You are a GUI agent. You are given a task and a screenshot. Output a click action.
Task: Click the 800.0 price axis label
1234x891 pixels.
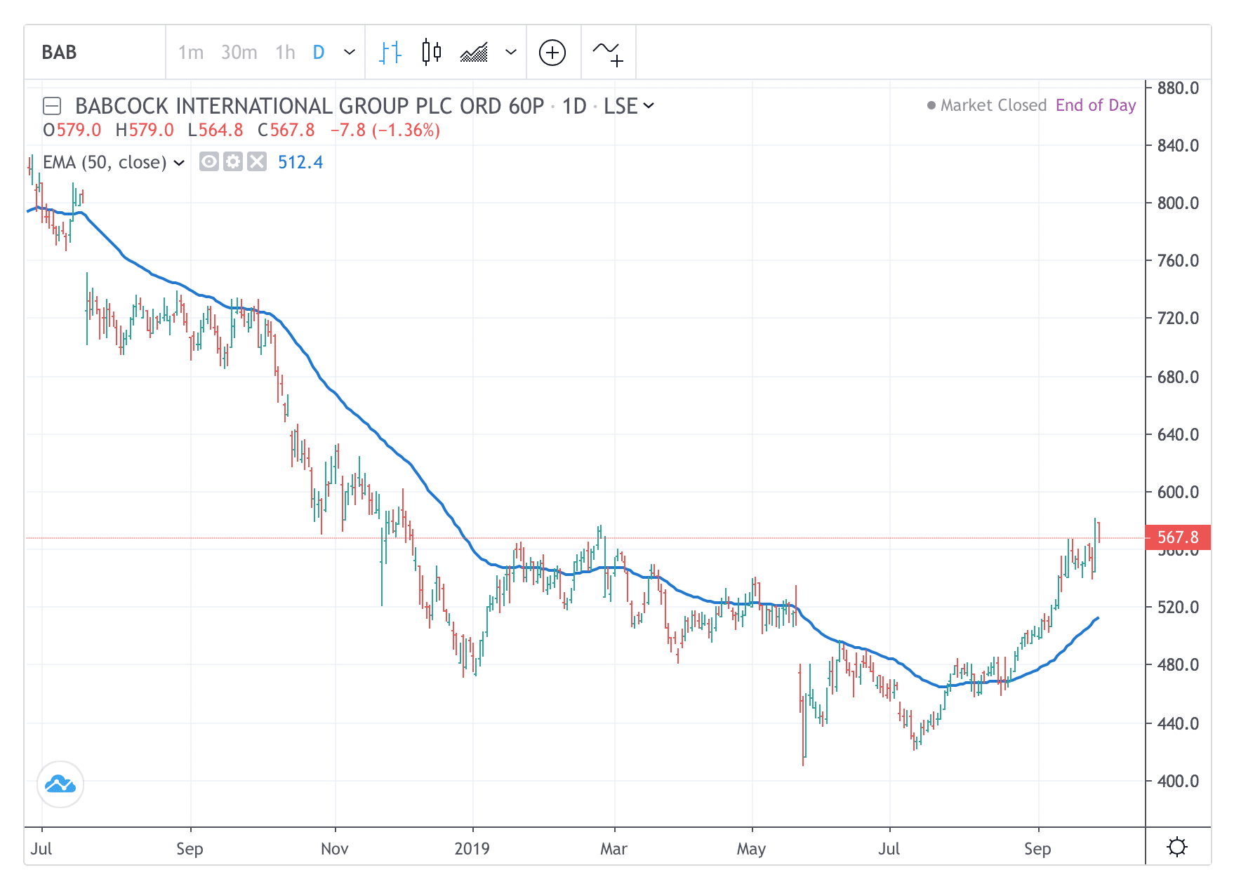pos(1178,203)
